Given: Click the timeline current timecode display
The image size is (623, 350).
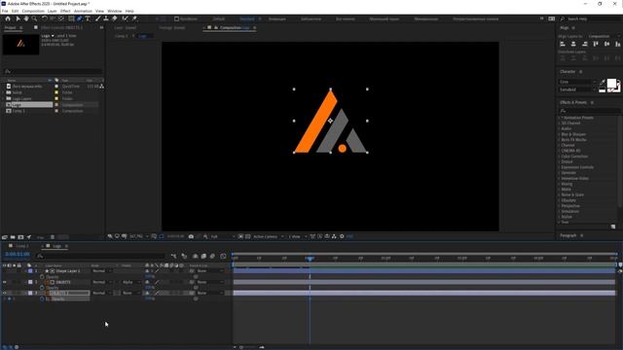Looking at the screenshot, I should 18,255.
